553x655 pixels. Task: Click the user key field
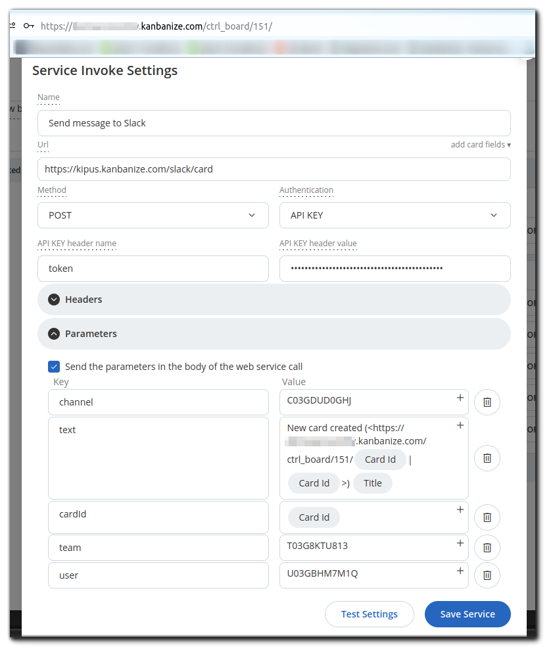(158, 575)
